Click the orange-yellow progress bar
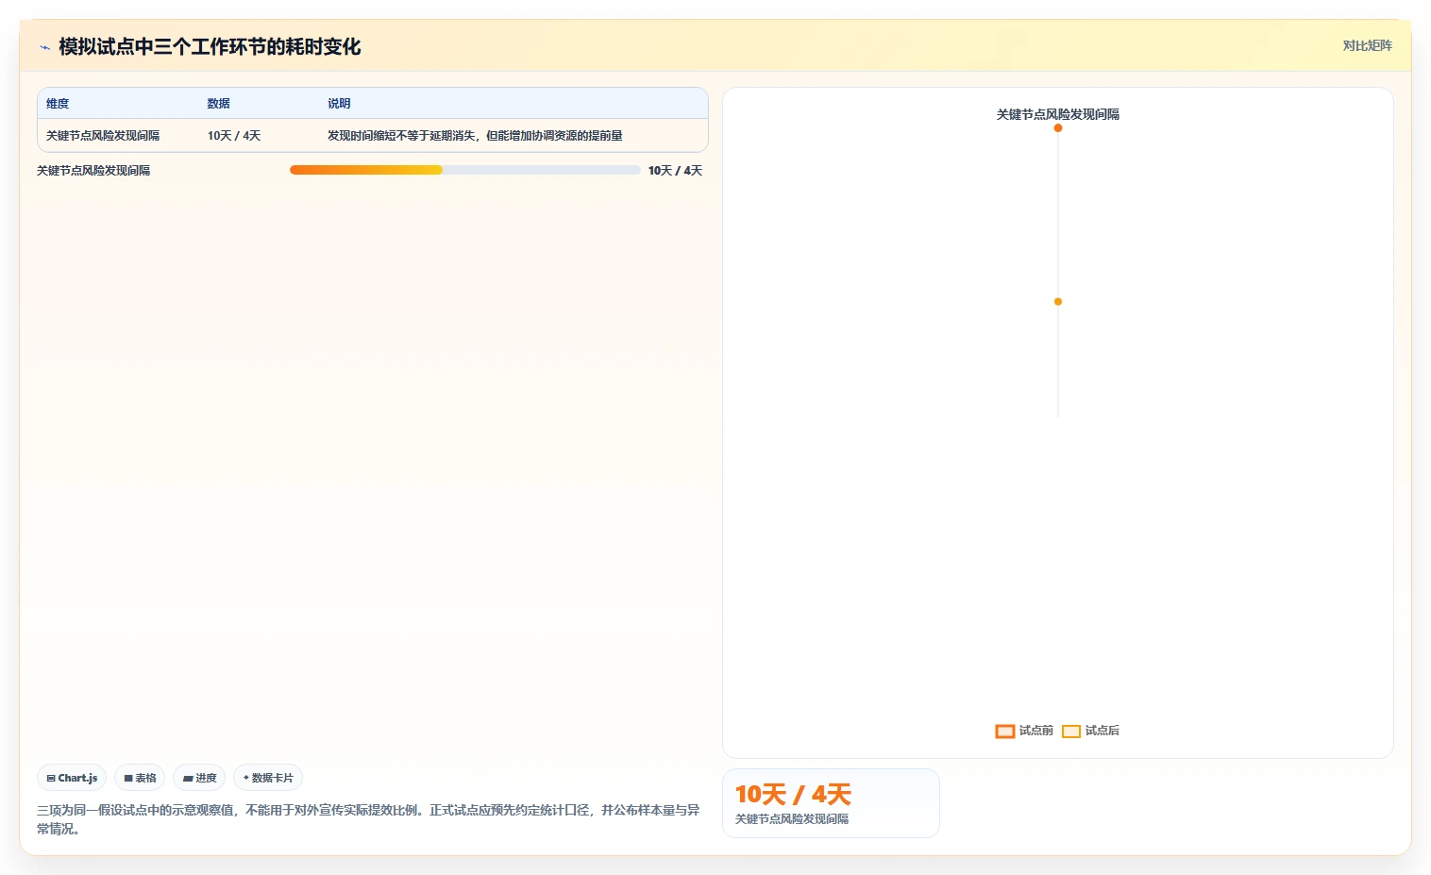 click(366, 170)
